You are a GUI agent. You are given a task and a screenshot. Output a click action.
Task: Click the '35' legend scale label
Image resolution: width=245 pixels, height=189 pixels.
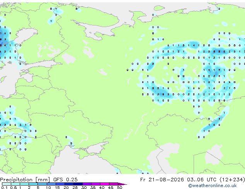click(x=93, y=187)
